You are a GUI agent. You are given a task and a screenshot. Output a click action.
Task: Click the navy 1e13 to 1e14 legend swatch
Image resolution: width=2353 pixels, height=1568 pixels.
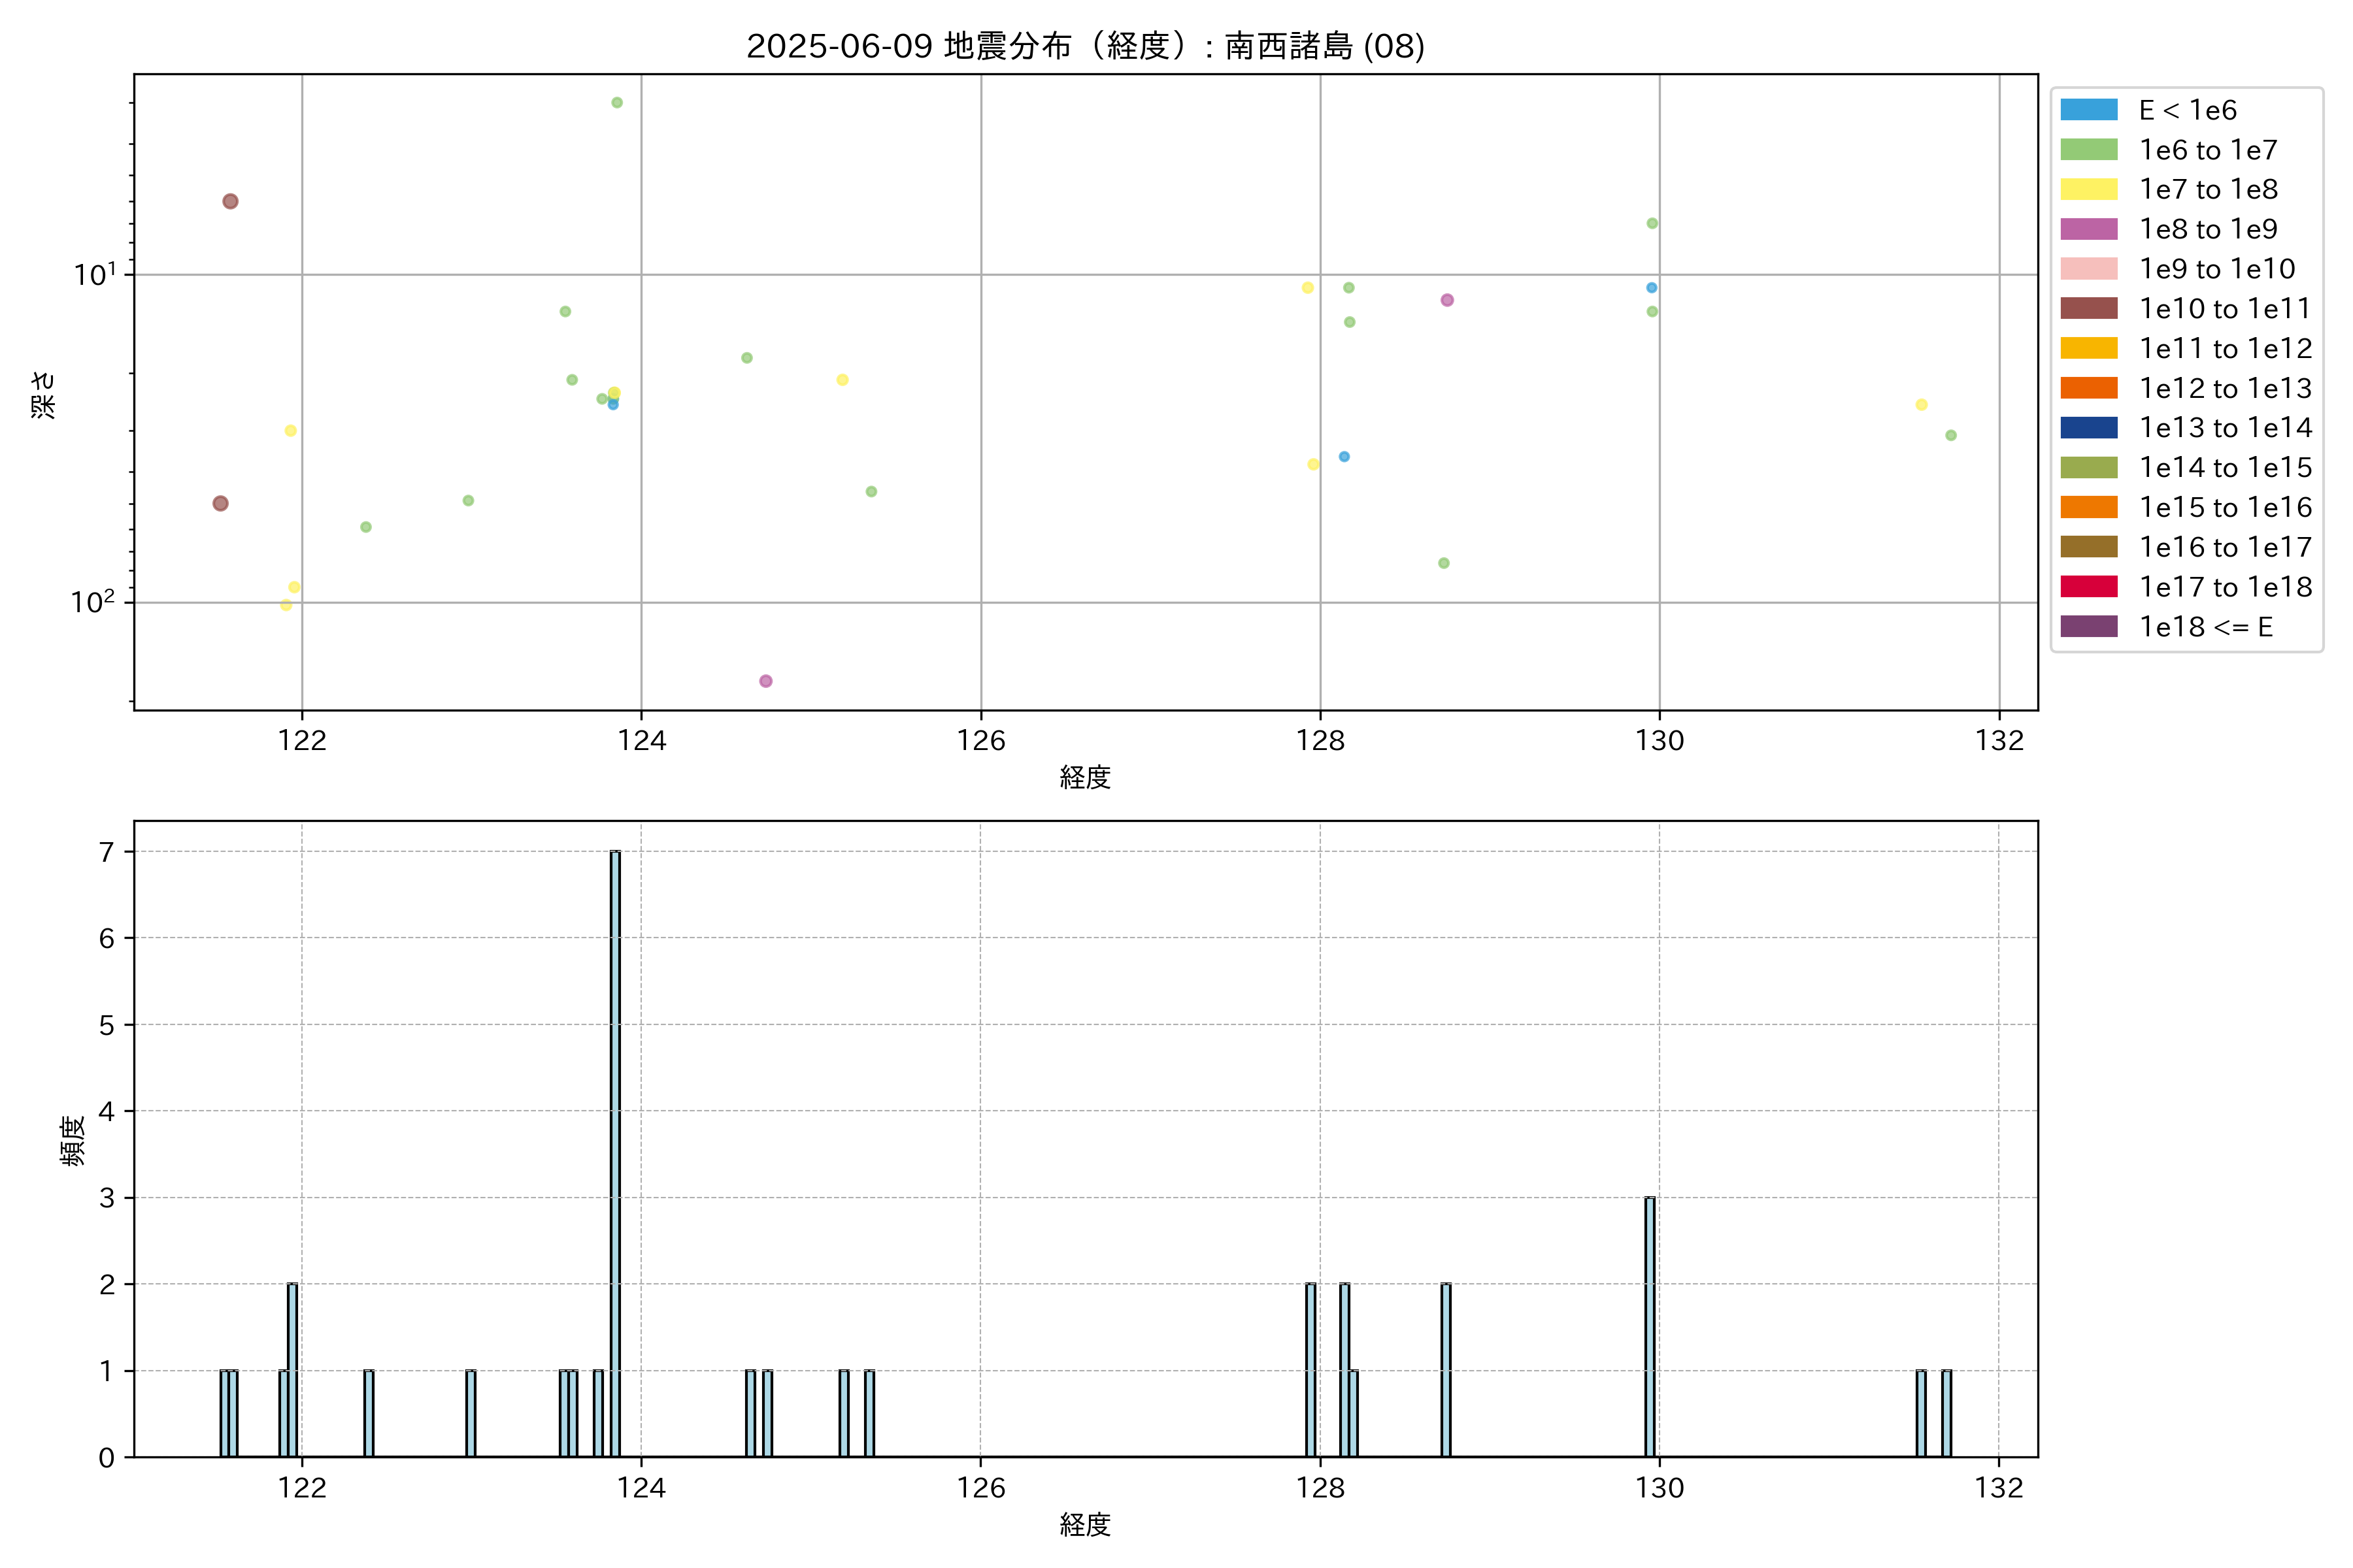[2088, 427]
